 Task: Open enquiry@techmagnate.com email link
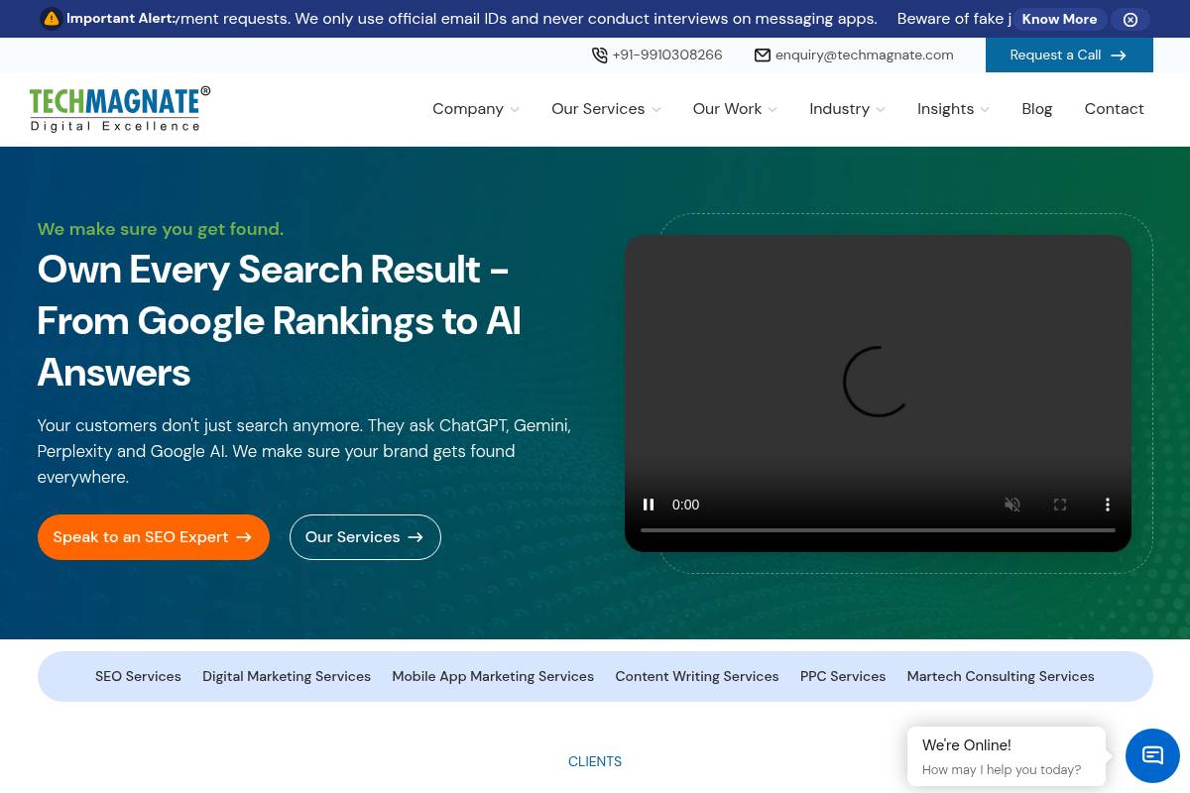pyautogui.click(x=865, y=56)
